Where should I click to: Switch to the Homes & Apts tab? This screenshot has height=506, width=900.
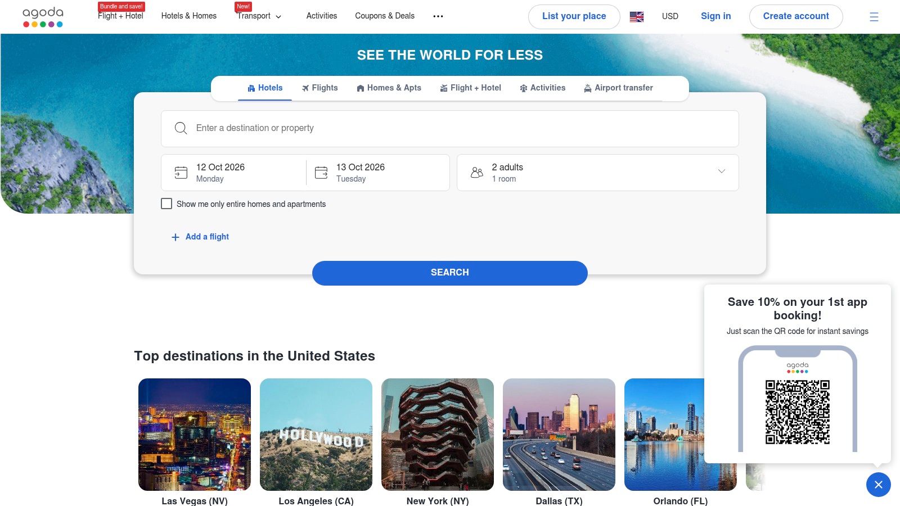coord(389,88)
